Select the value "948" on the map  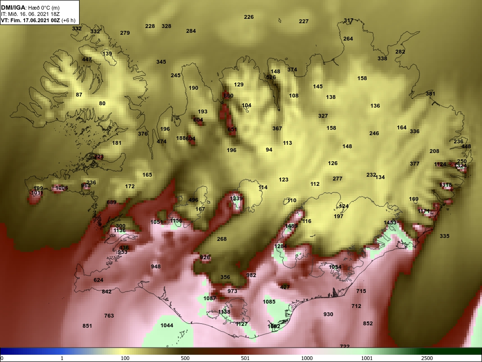(x=156, y=266)
